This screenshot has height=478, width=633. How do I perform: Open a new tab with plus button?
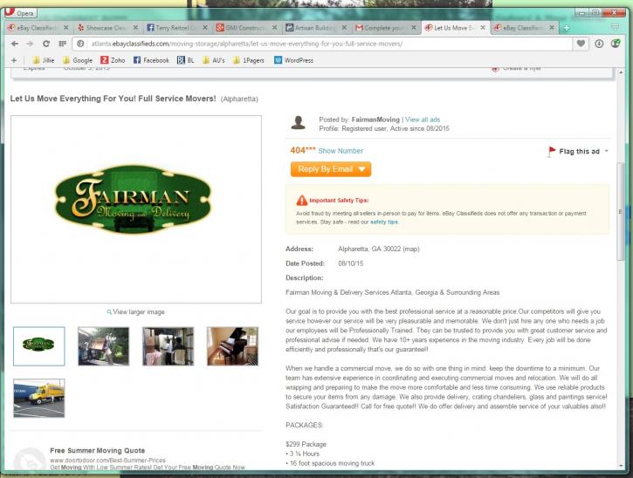point(567,28)
